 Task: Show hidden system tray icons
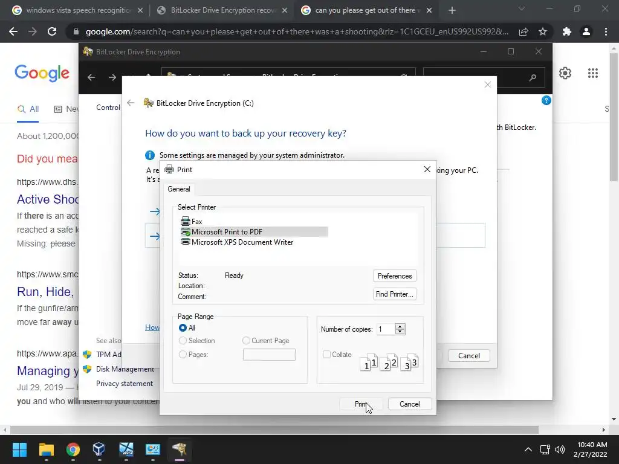(x=528, y=449)
